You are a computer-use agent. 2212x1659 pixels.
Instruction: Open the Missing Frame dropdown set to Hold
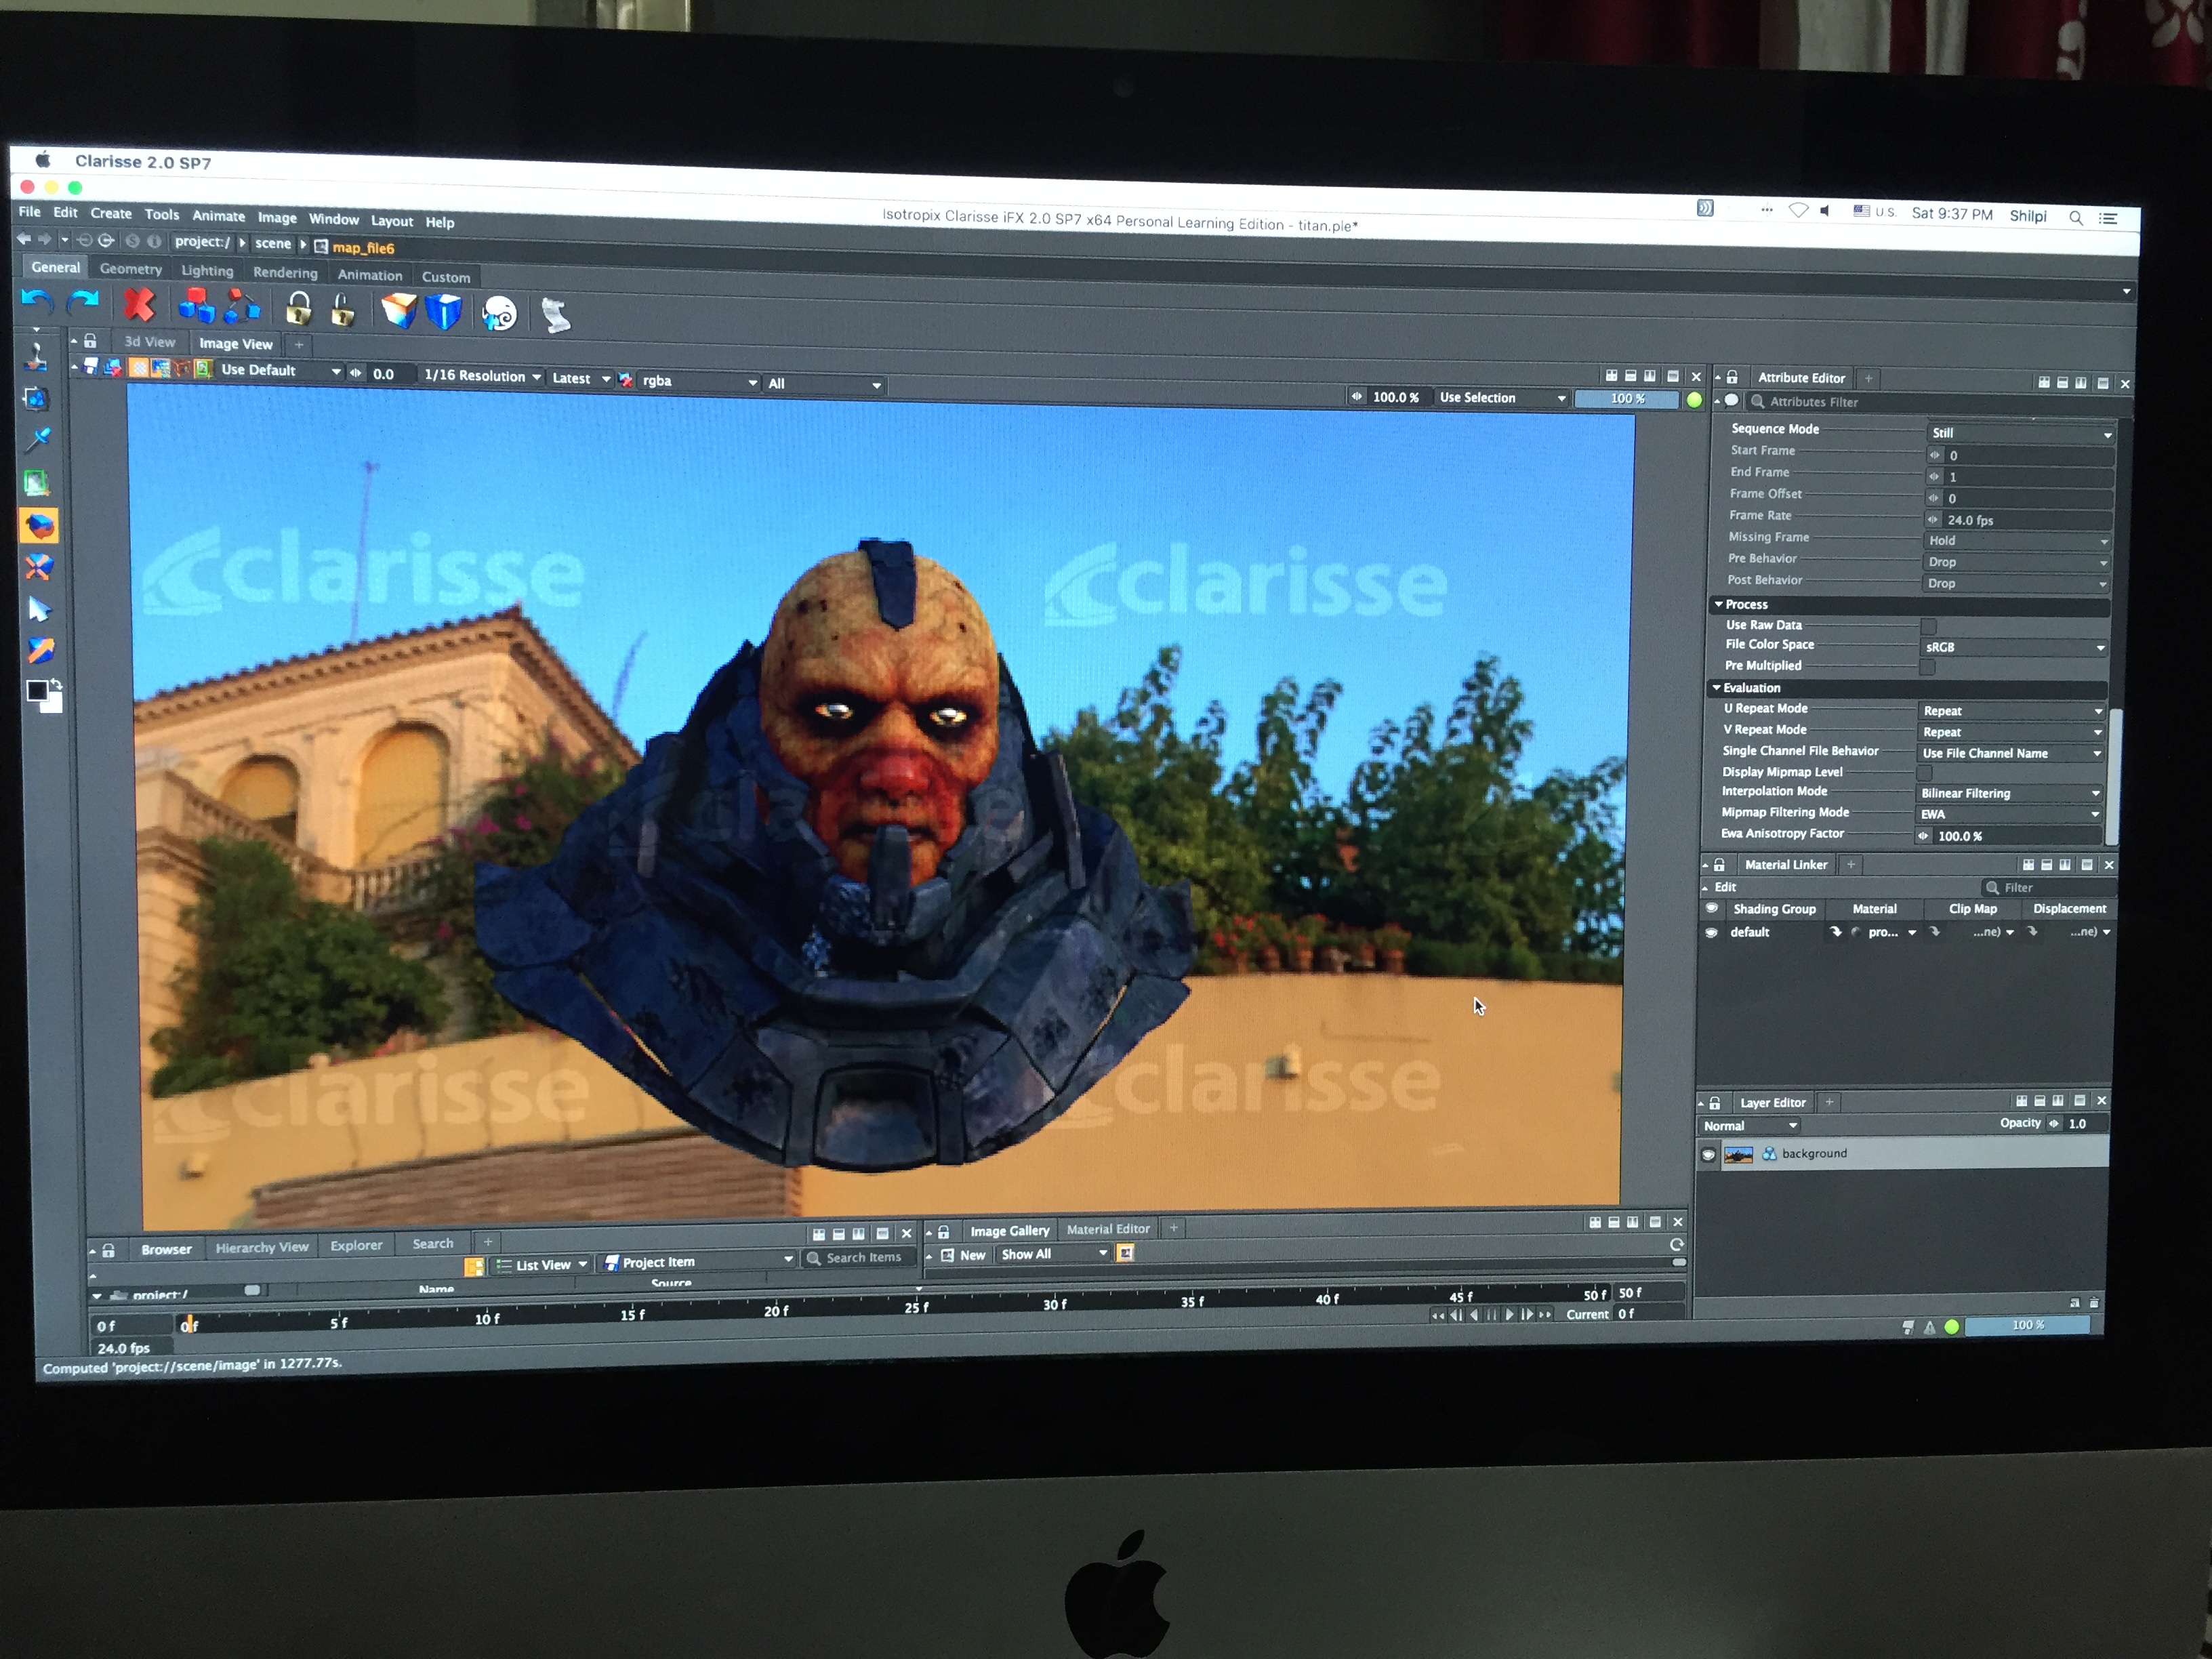pos(2018,541)
